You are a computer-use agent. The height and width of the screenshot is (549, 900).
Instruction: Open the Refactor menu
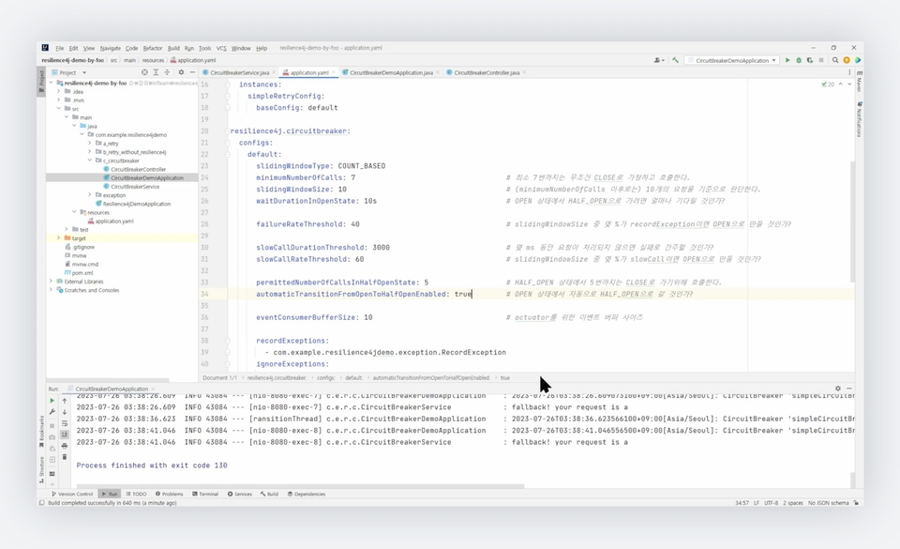(x=153, y=48)
